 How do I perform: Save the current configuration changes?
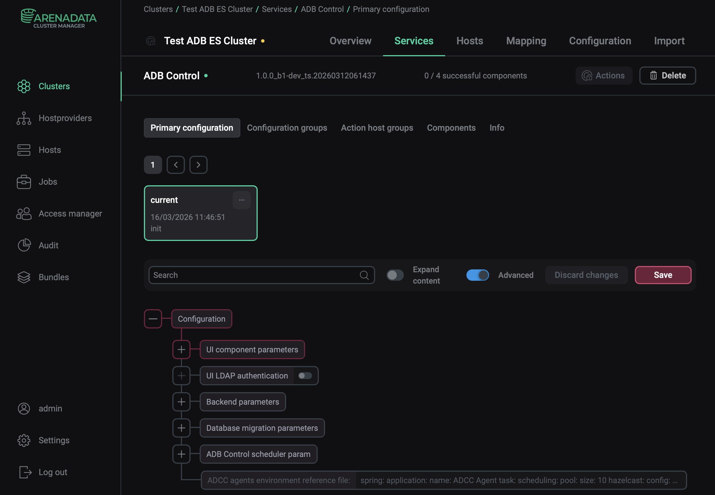coord(663,275)
